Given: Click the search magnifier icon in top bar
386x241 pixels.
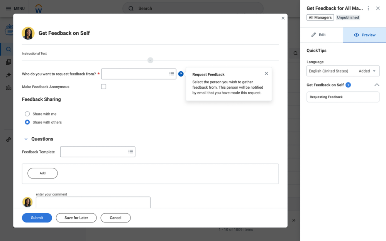Looking at the screenshot, I should [x=131, y=8].
